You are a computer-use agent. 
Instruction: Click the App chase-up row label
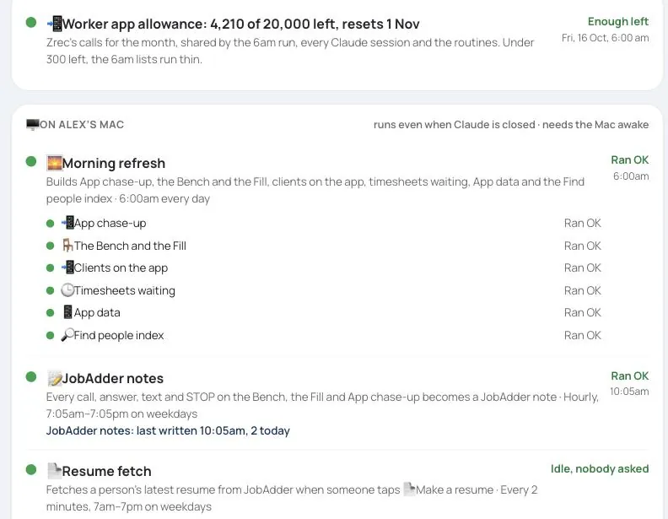click(x=110, y=223)
